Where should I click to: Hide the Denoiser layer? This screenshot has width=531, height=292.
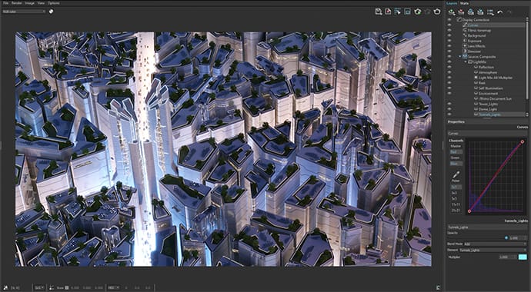tap(449, 51)
